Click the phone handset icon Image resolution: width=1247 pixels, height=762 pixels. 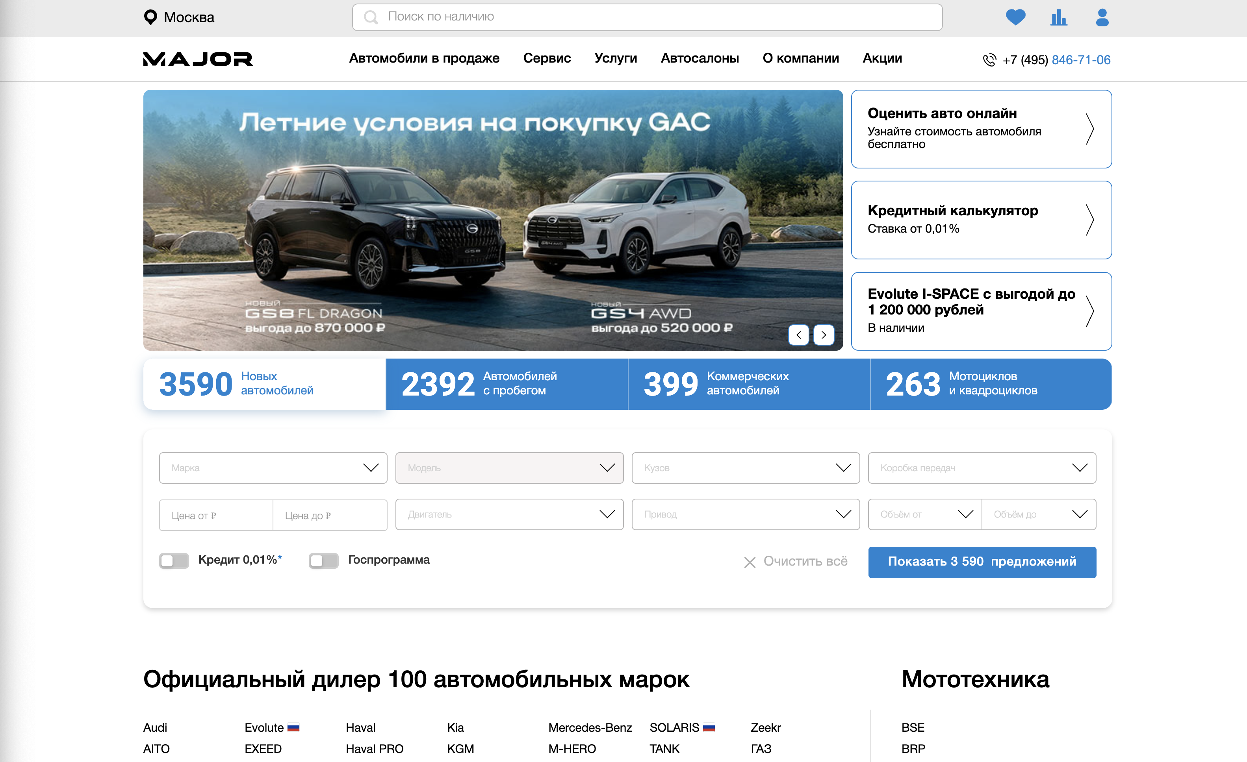989,60
